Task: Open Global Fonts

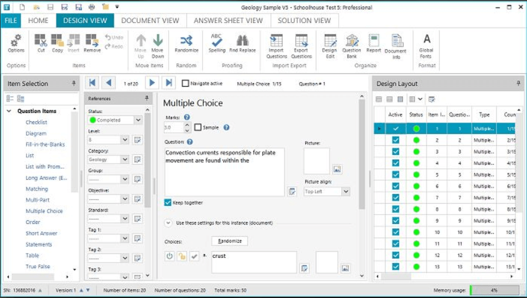Action: (426, 47)
